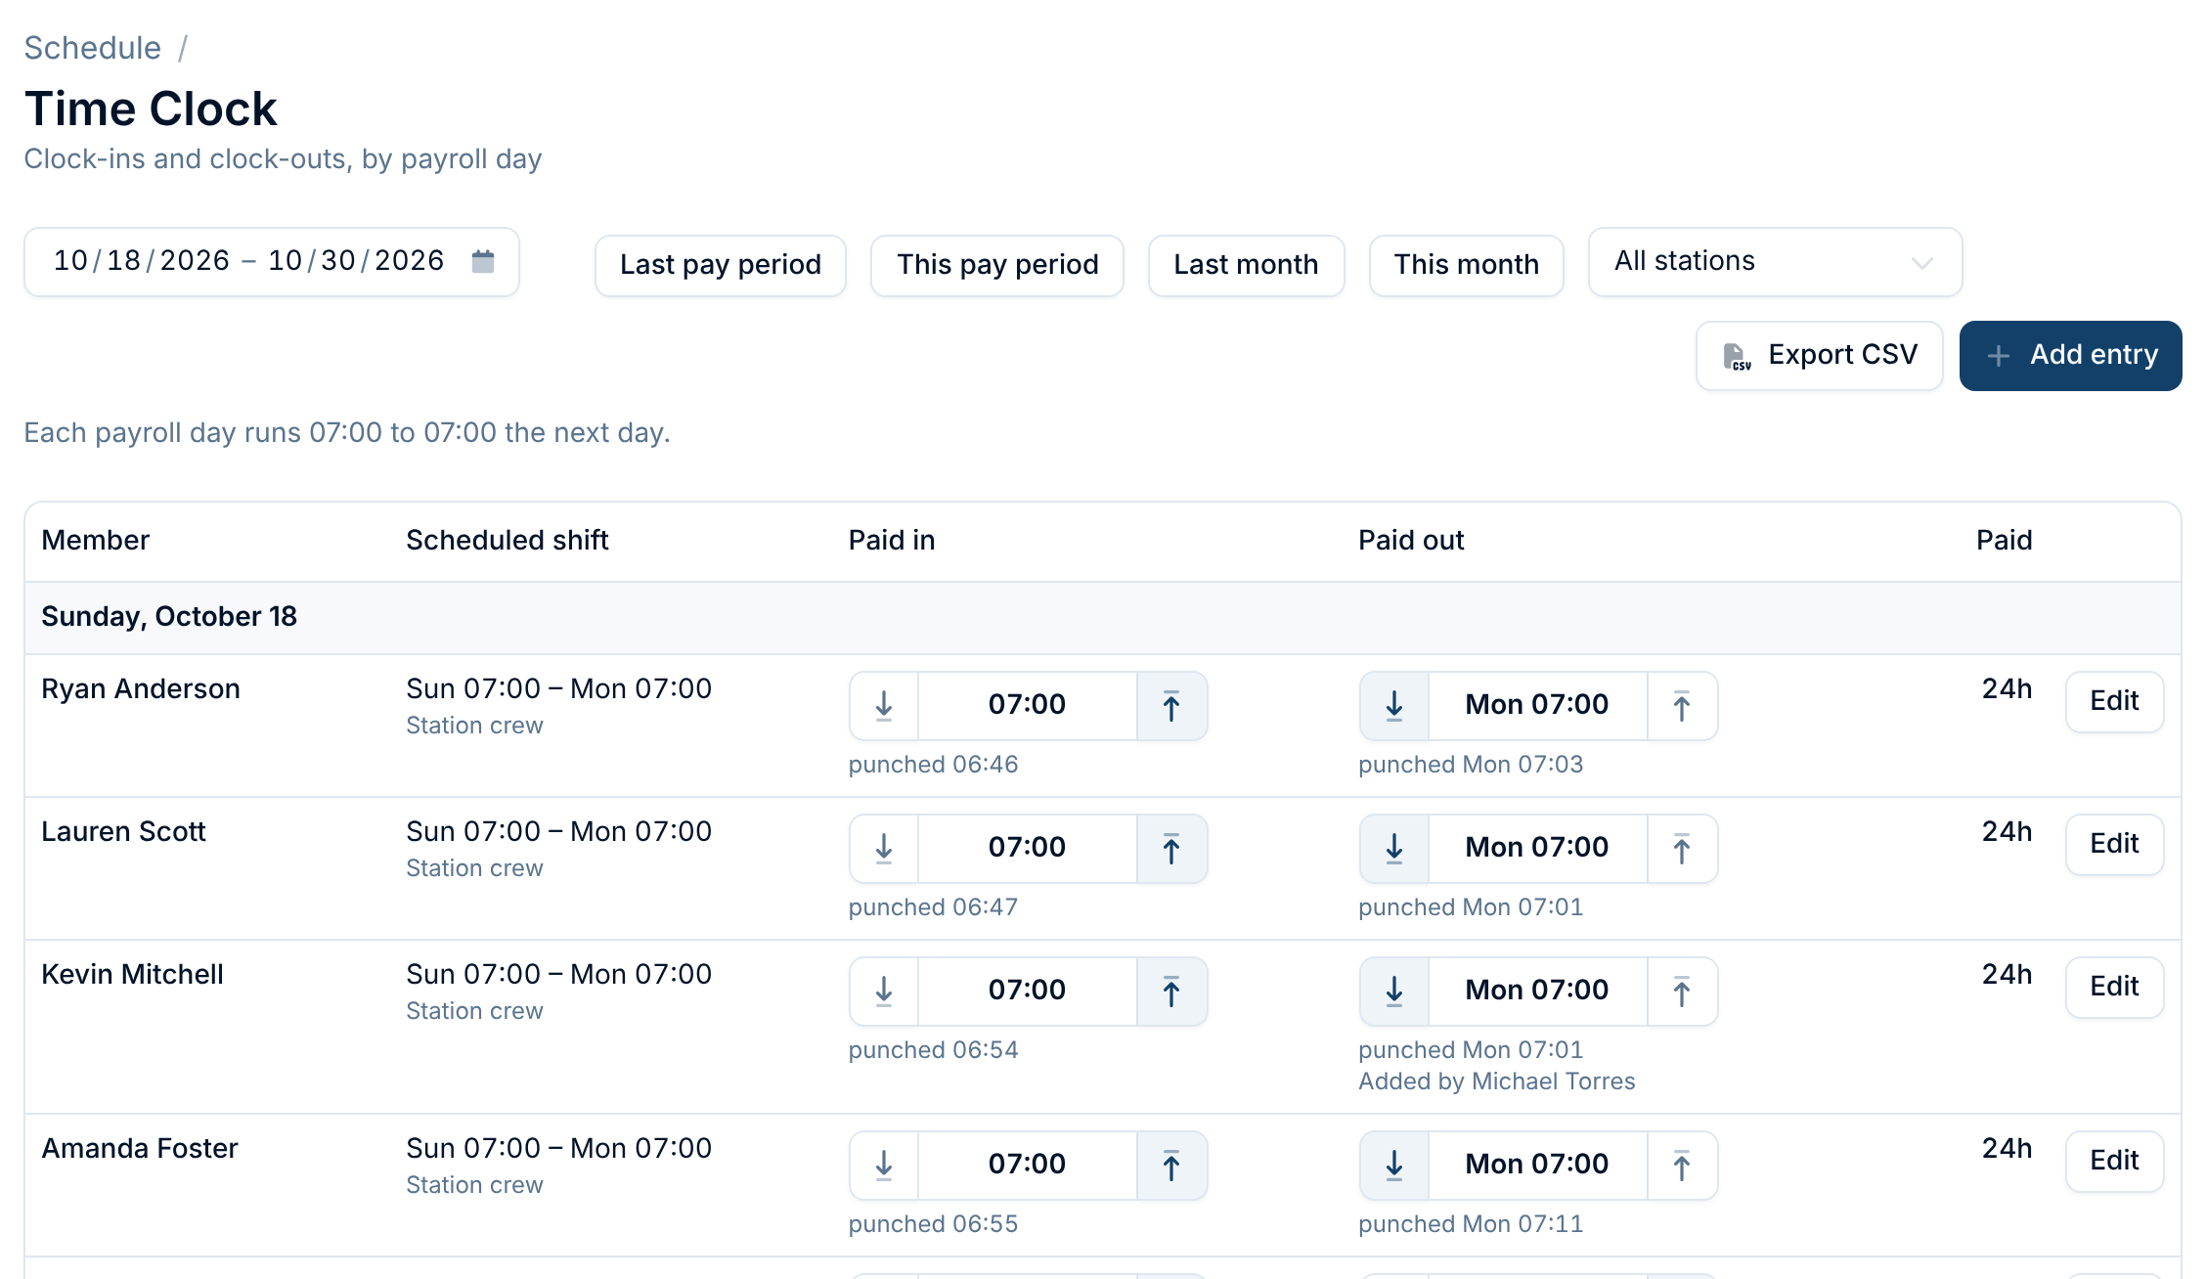Click Lauren Scott's paid-out Mon 07:00 value
The width and height of the screenshot is (2206, 1279).
pos(1537,848)
